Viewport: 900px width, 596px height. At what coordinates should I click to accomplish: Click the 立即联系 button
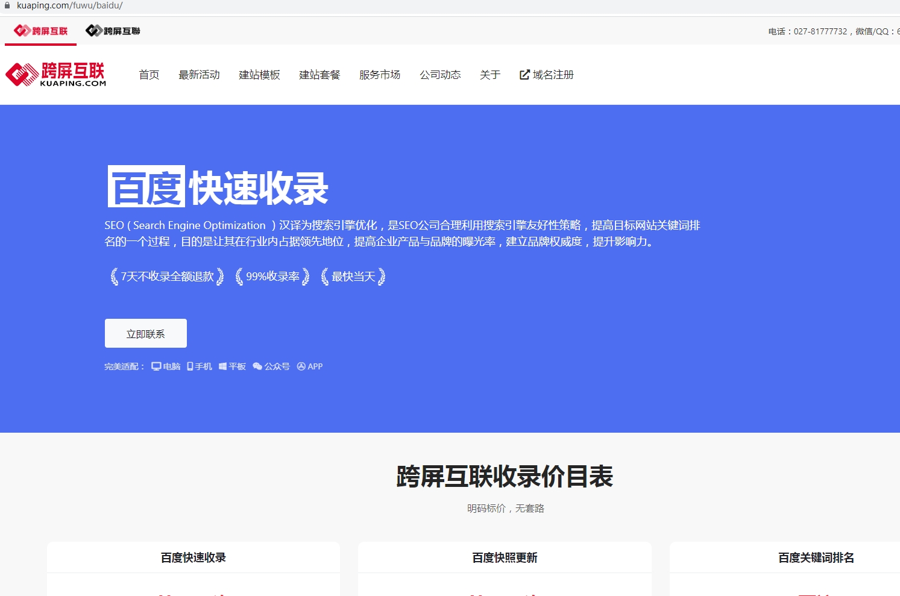pyautogui.click(x=146, y=333)
